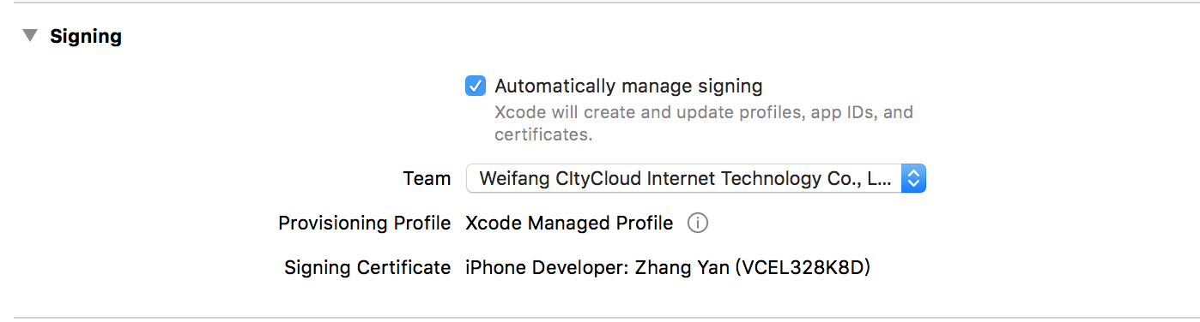Click the Signing section header text
This screenshot has height=322, width=1200.
click(x=86, y=37)
